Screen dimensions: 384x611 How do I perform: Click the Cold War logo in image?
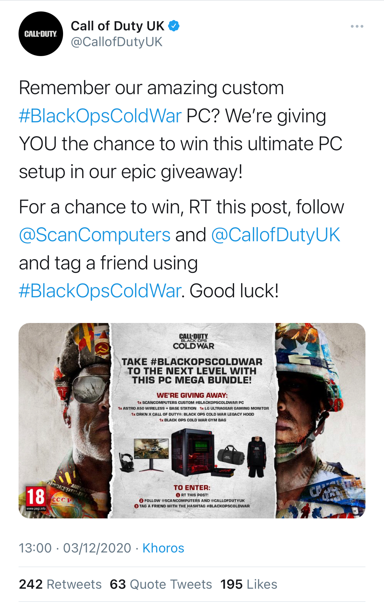[193, 342]
